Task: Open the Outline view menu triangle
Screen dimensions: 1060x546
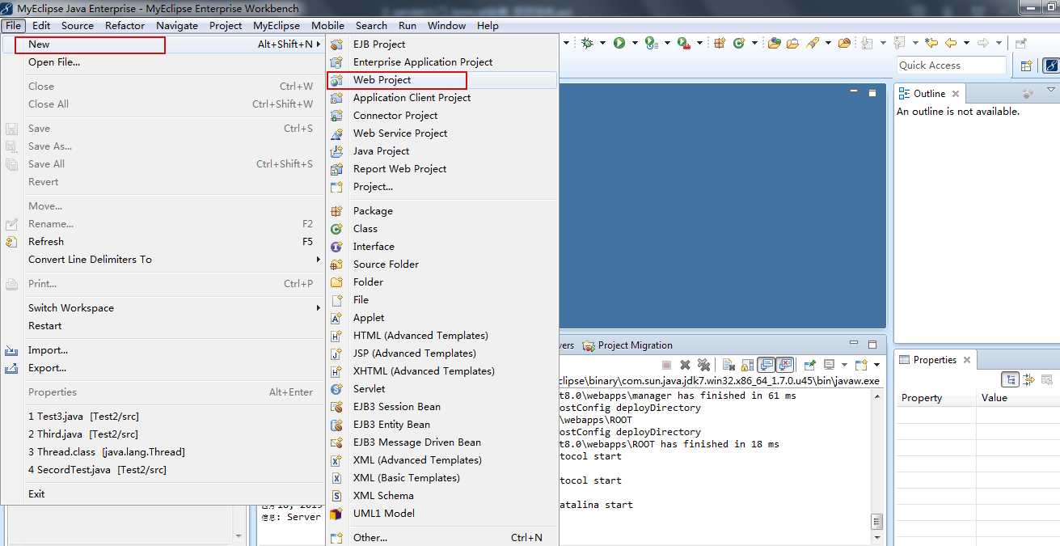Action: (1051, 90)
